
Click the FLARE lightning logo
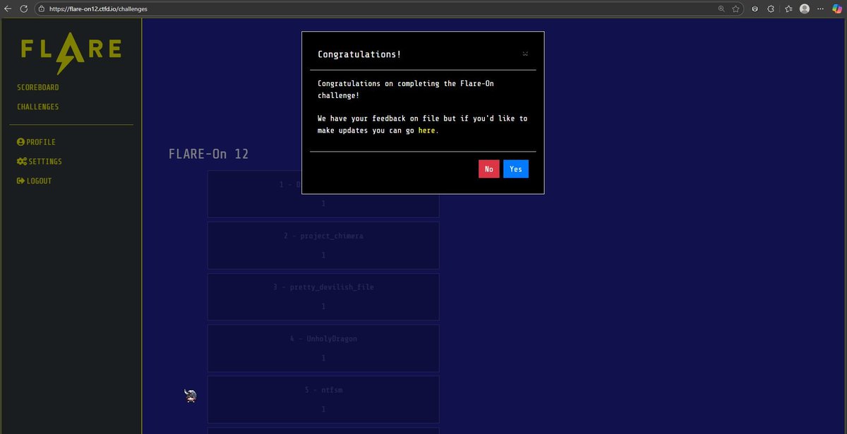click(71, 53)
